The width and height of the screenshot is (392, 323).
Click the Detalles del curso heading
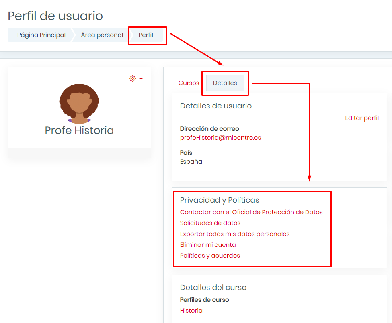(213, 288)
